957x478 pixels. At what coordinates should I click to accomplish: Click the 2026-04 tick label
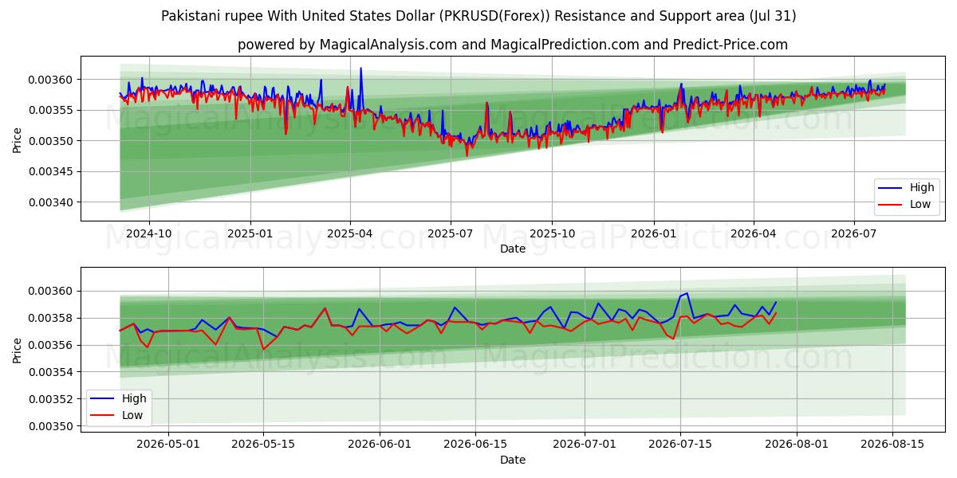click(x=754, y=233)
